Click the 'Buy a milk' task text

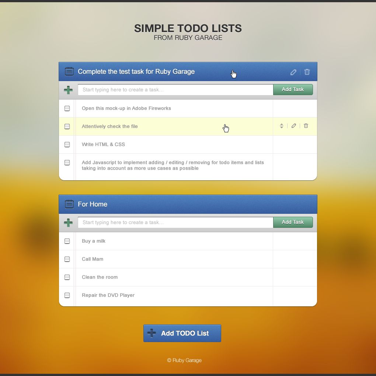click(x=94, y=241)
